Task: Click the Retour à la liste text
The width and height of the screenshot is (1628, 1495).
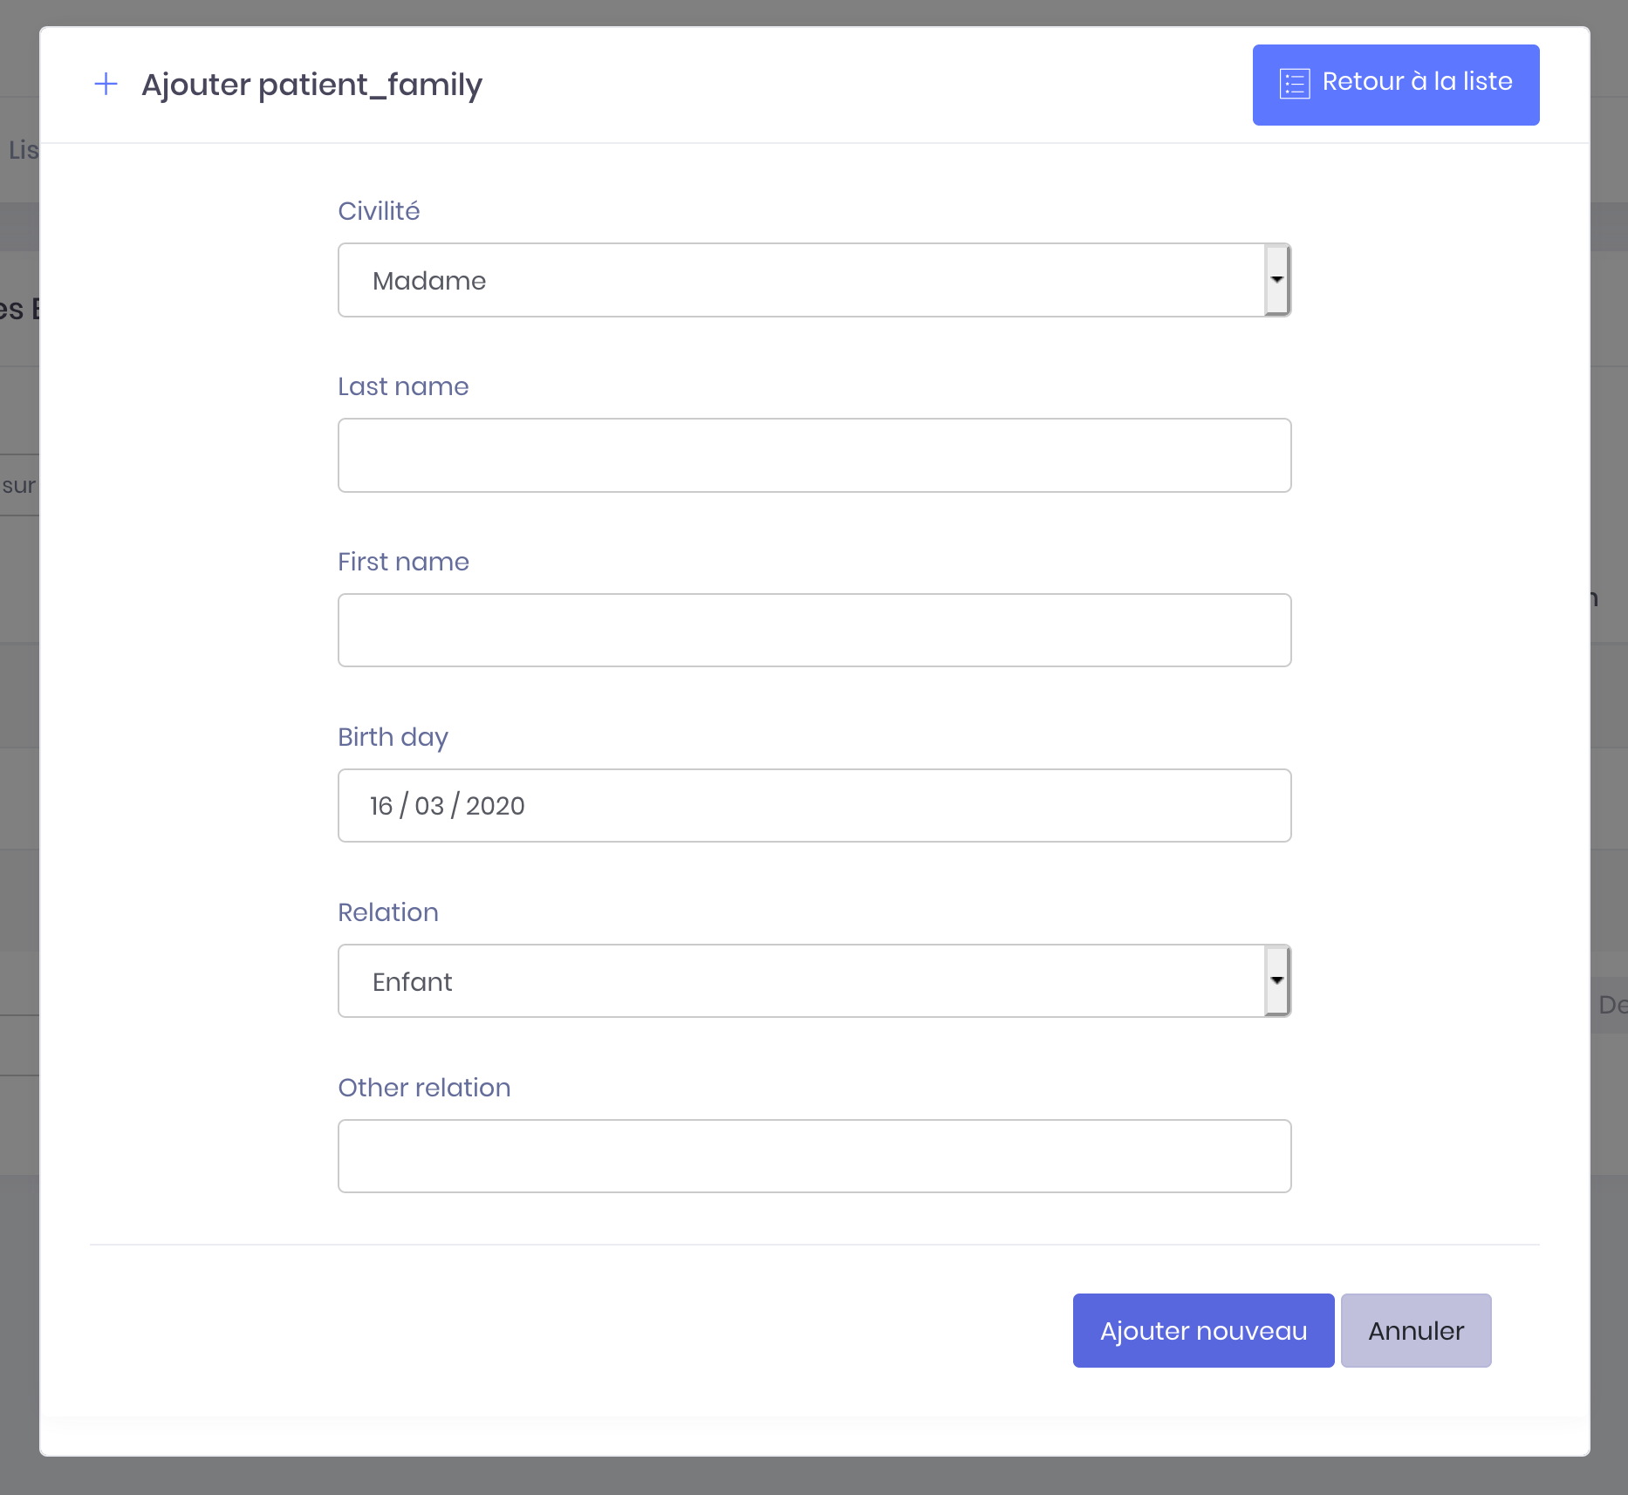Action: (1417, 82)
